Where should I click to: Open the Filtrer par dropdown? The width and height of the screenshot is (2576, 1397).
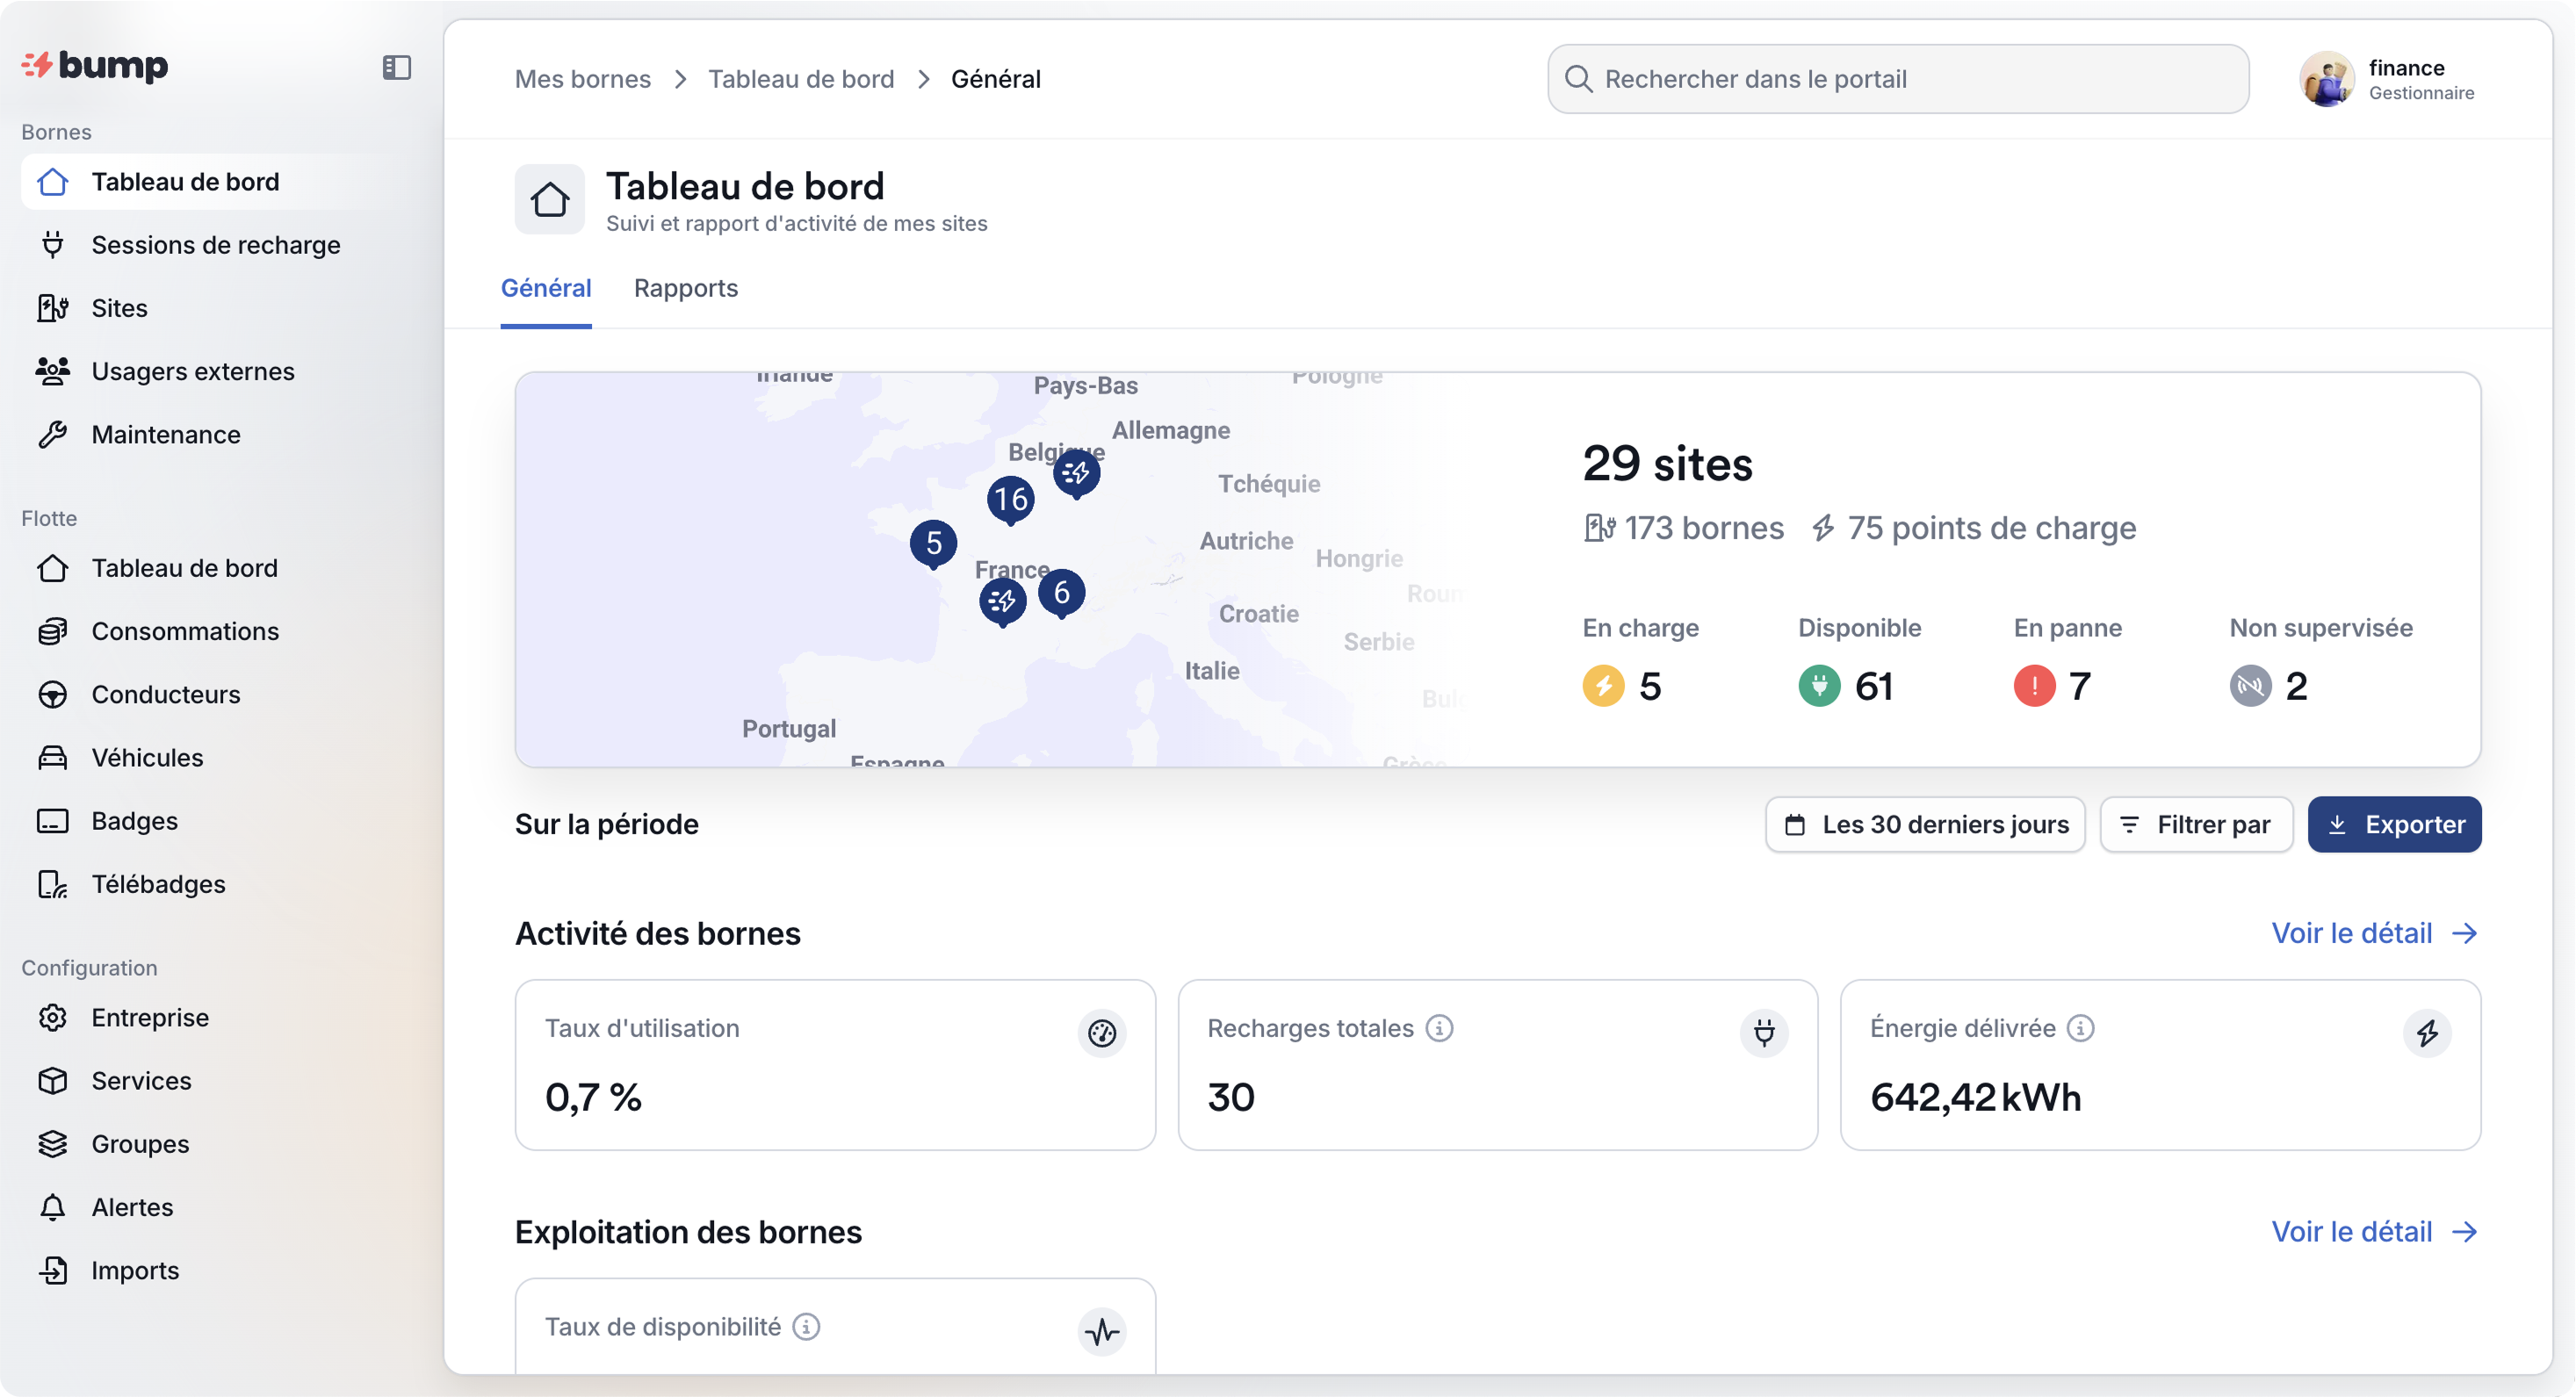tap(2196, 824)
